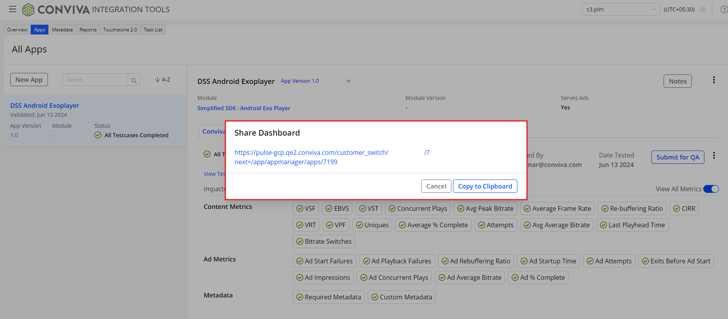Open the Task List tab

tap(153, 30)
